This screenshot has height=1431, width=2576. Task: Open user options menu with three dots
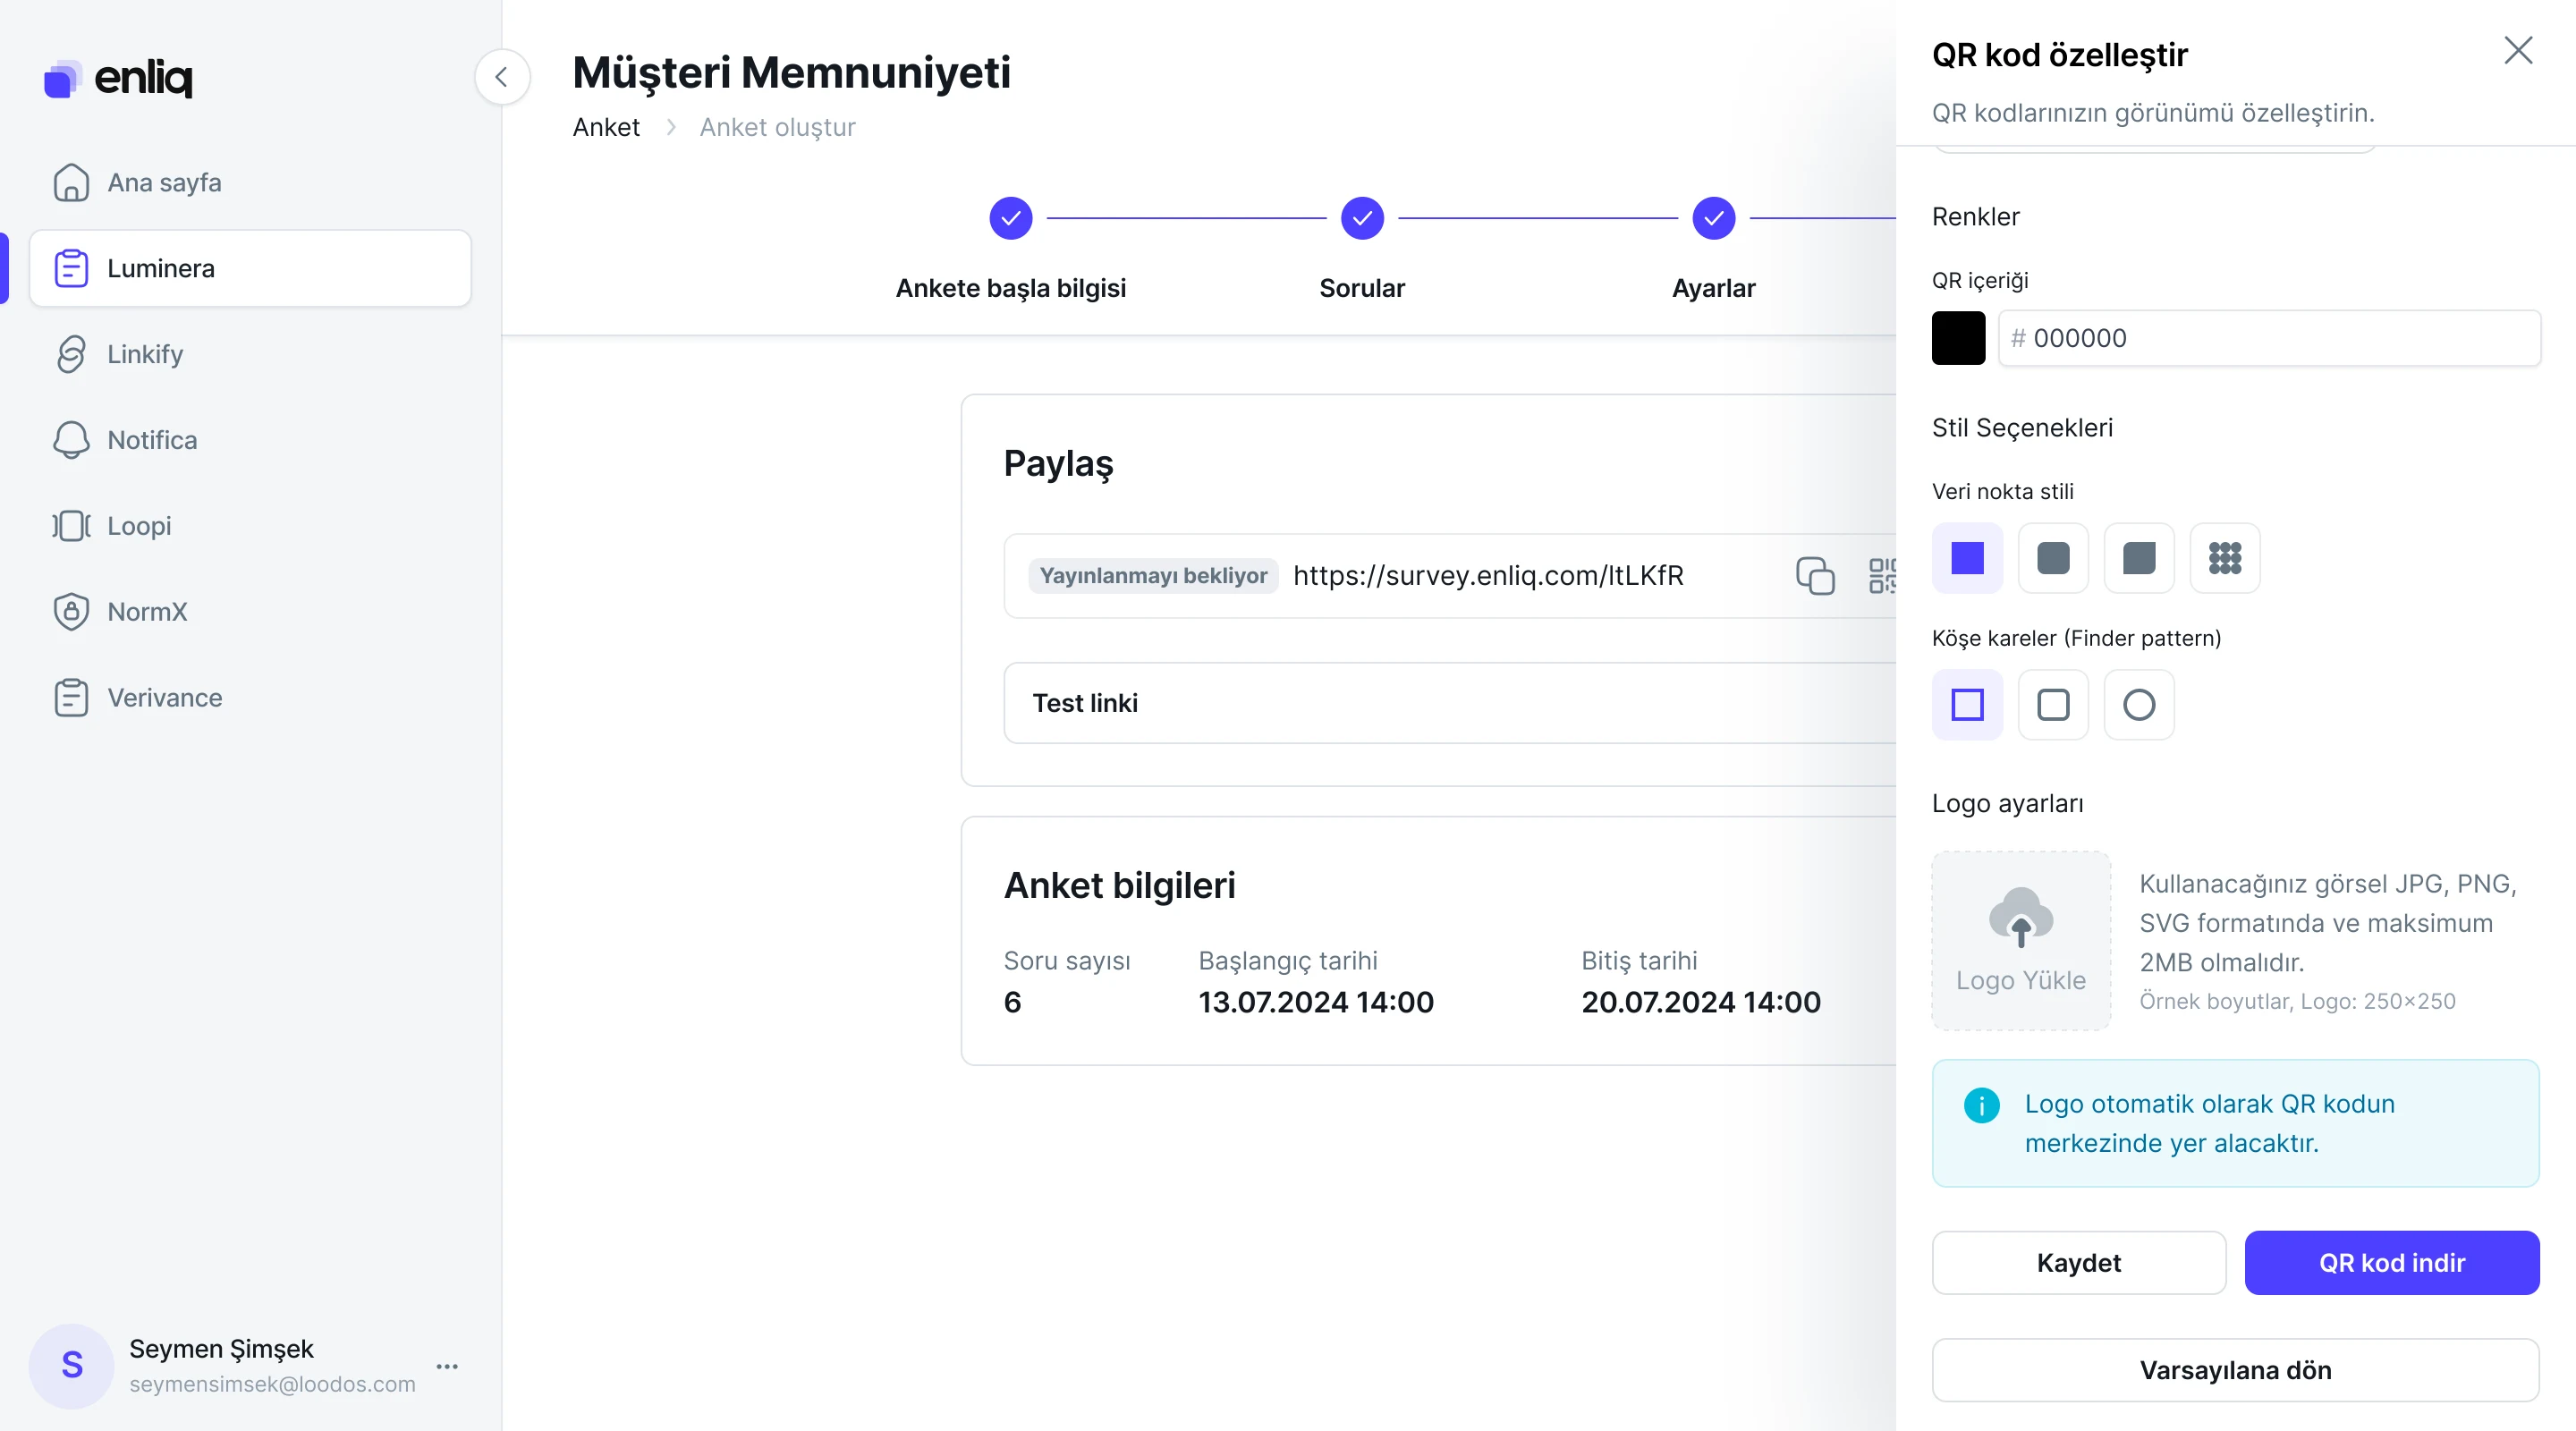(x=447, y=1366)
